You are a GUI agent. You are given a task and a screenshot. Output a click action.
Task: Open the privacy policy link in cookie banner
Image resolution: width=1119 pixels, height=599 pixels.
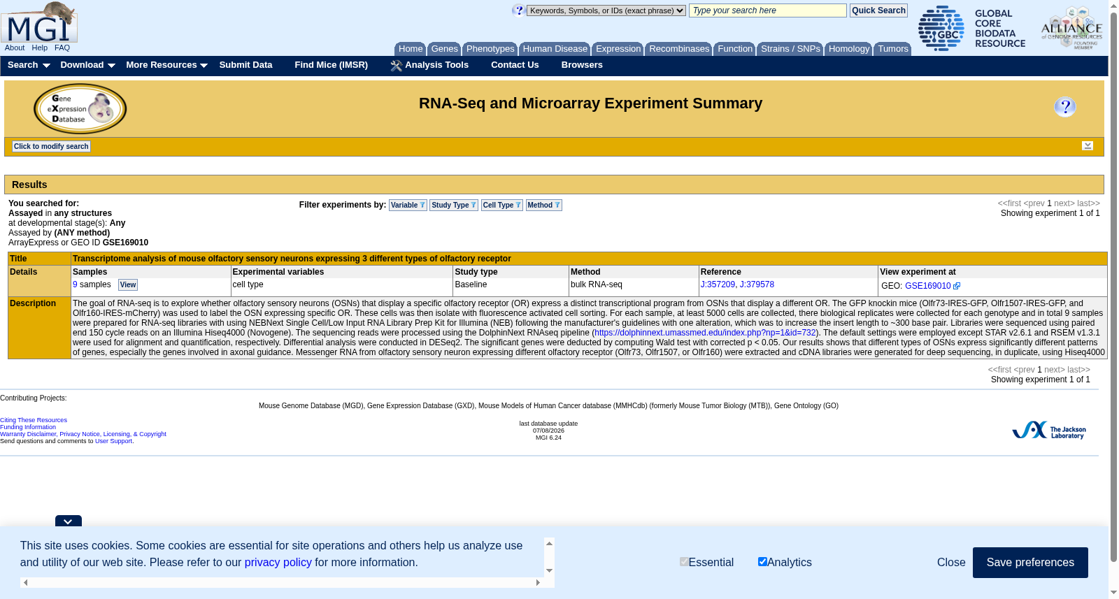[x=278, y=563]
